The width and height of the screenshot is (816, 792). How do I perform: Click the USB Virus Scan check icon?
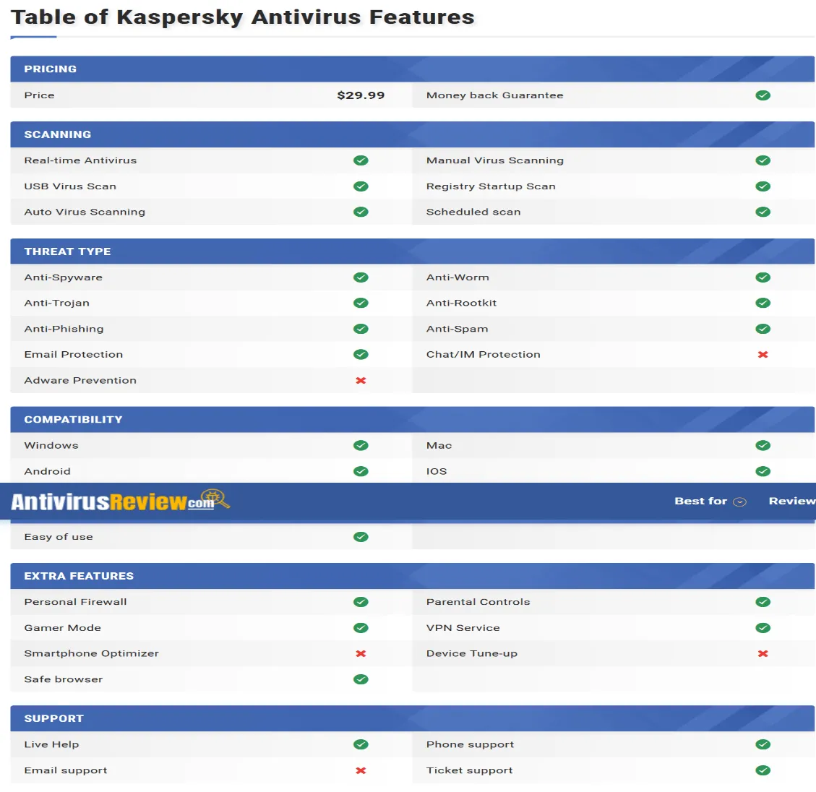(x=361, y=186)
